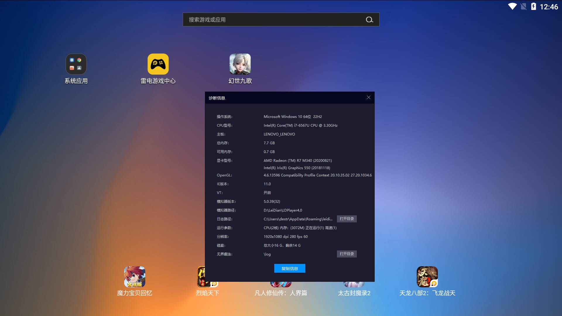Launch 魔力宝贝回忆 game
Image resolution: width=562 pixels, height=316 pixels.
click(x=135, y=277)
